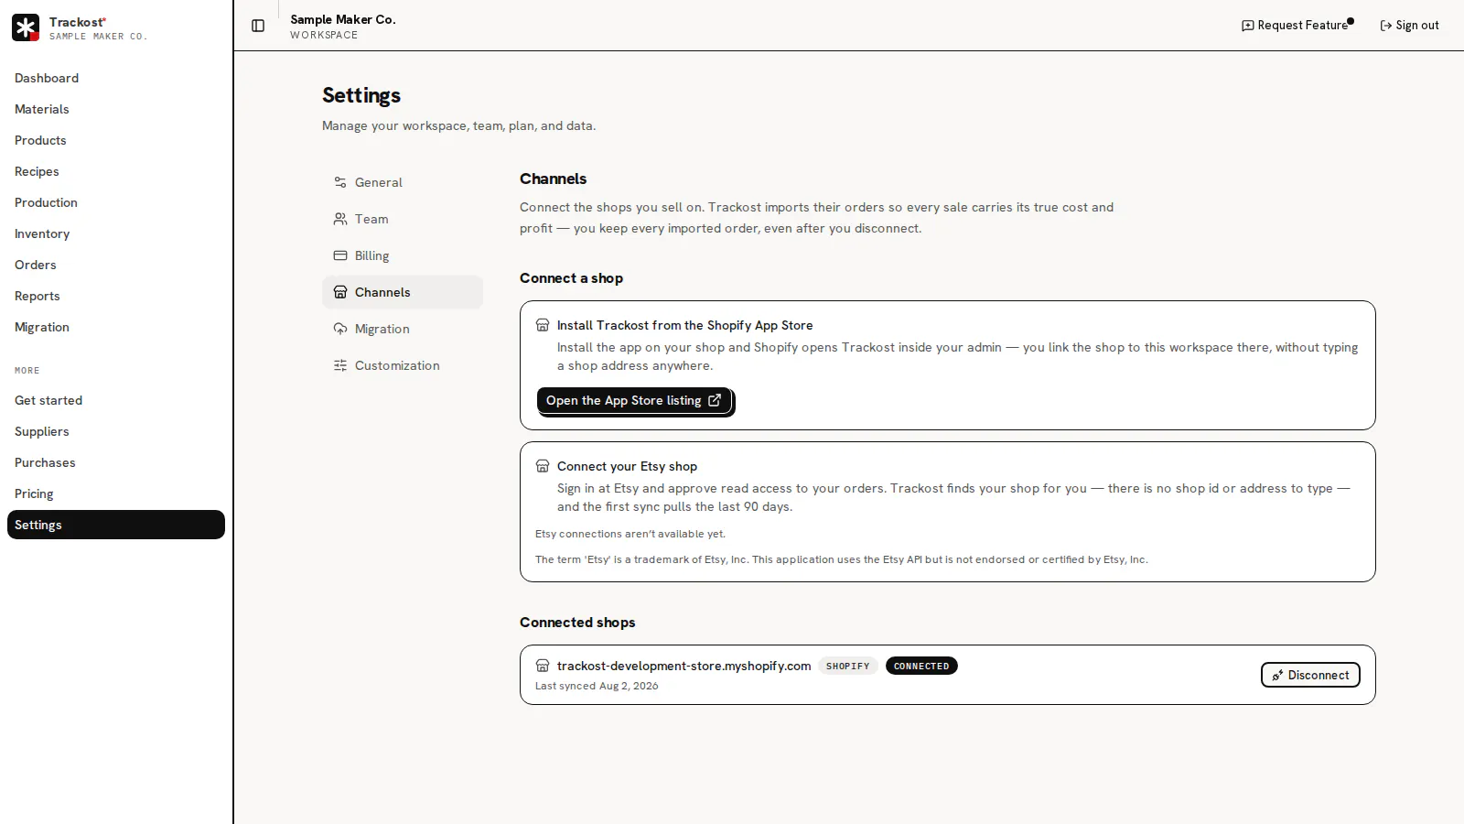Open Materials in the sidebar
The height and width of the screenshot is (824, 1464).
[116, 109]
